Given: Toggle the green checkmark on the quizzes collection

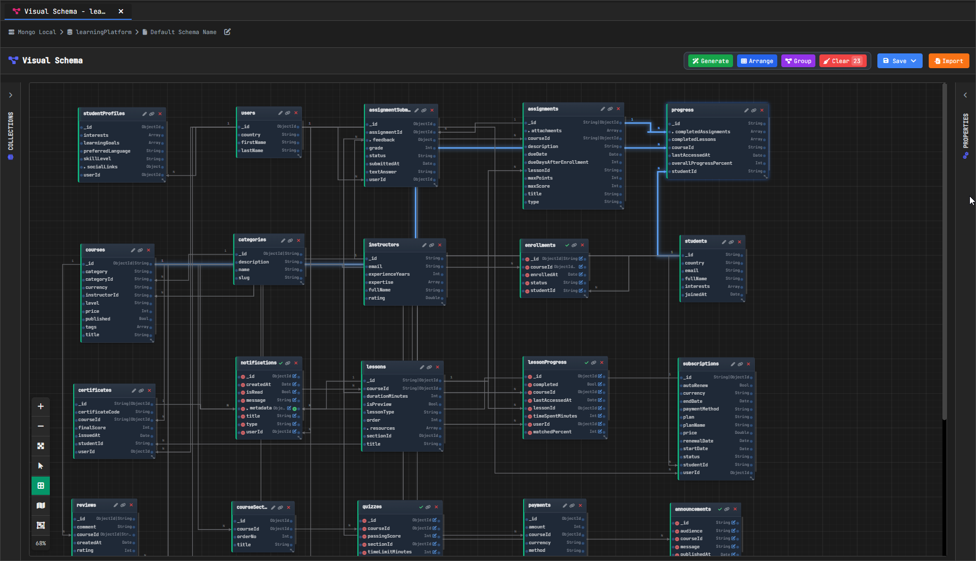Looking at the screenshot, I should (x=421, y=507).
